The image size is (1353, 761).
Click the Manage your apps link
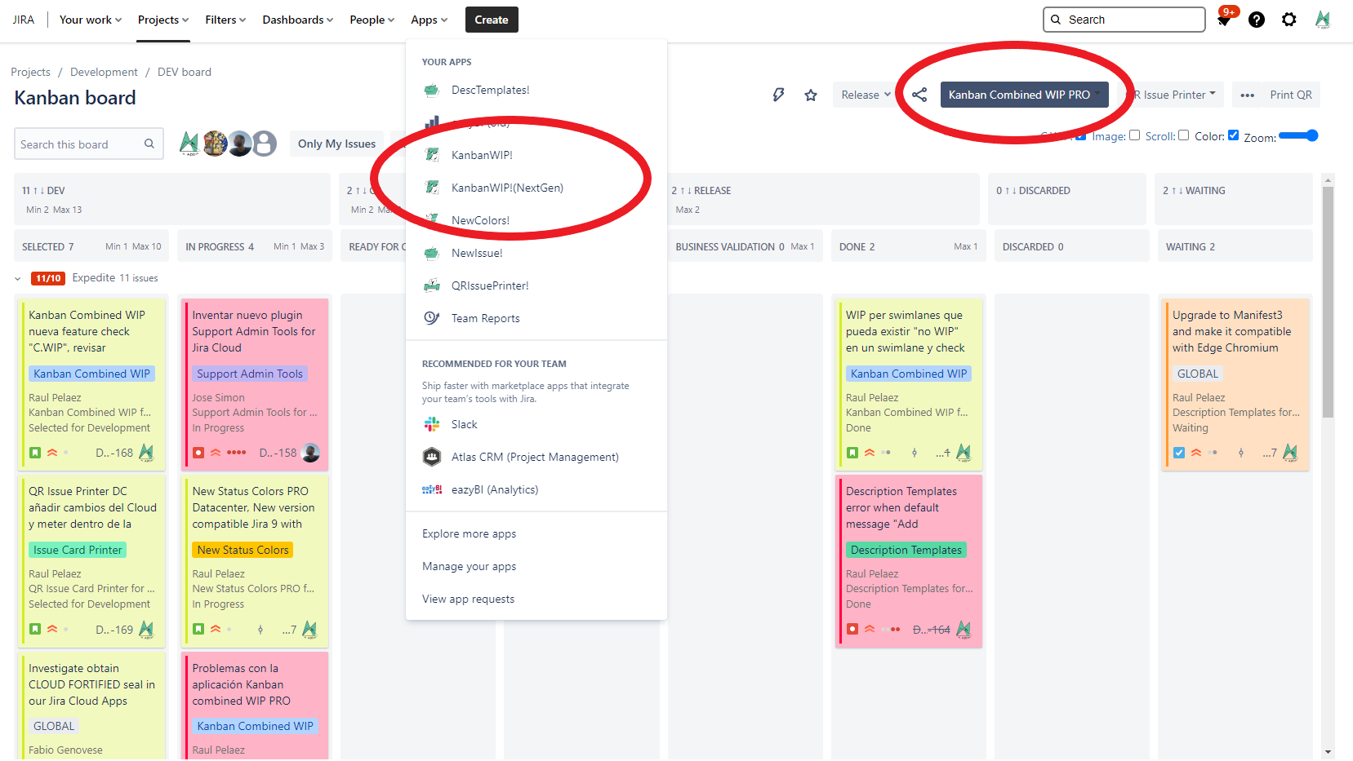(469, 566)
